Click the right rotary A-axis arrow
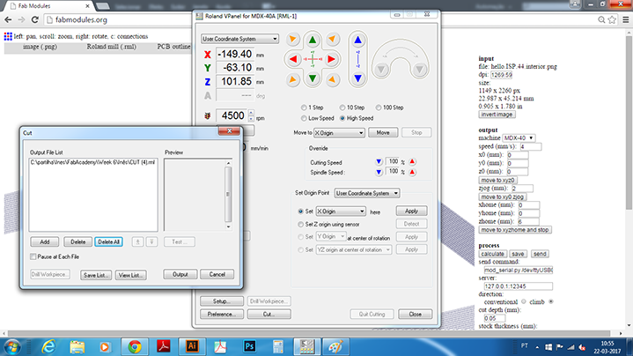 419,70
